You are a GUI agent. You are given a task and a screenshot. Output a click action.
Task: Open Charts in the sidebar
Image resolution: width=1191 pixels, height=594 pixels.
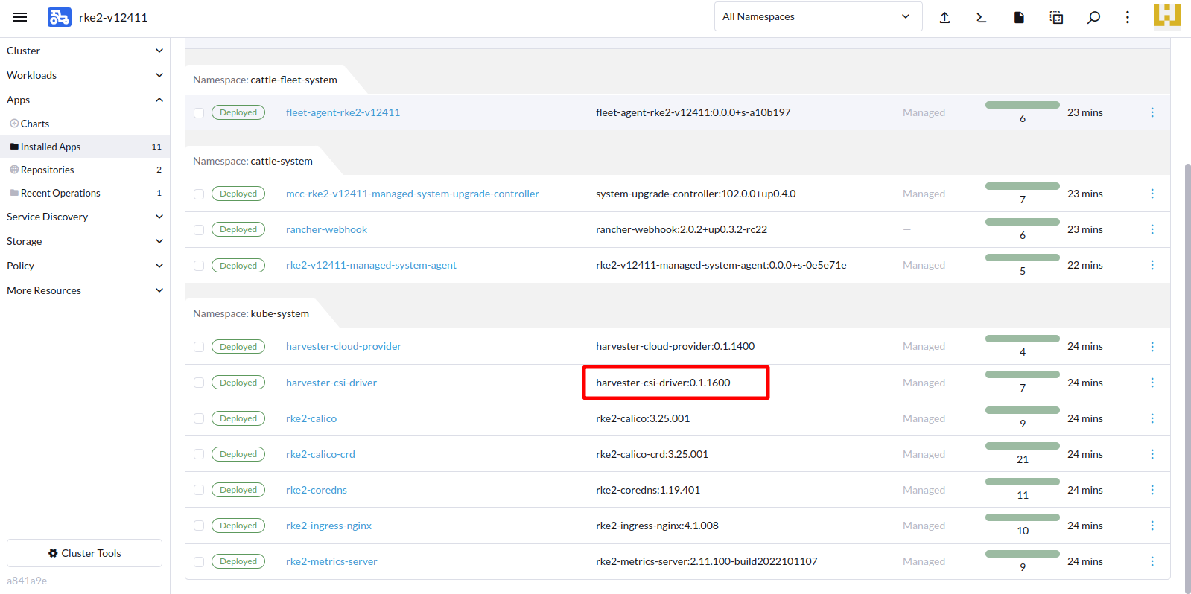(x=85, y=124)
